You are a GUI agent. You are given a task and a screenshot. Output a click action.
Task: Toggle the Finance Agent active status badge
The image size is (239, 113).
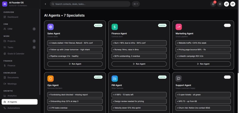[162, 25]
